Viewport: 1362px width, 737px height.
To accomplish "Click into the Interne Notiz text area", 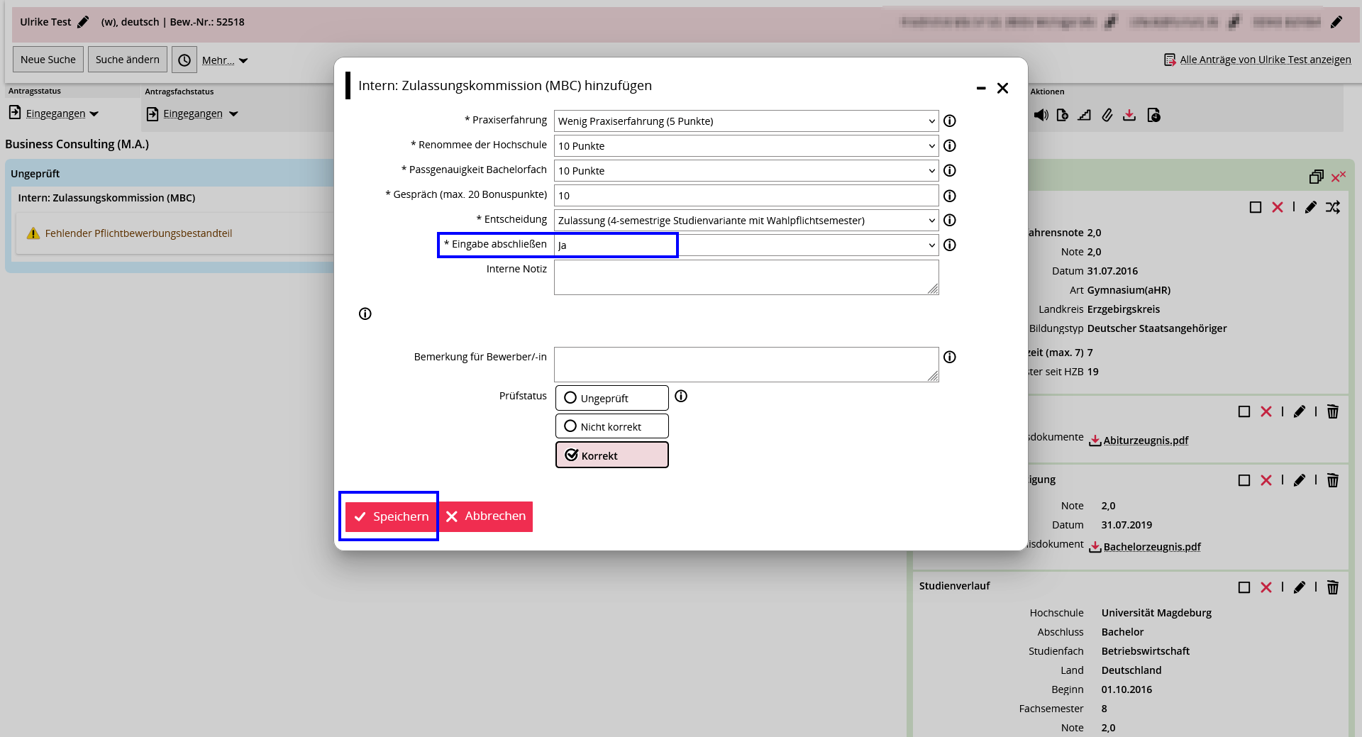I will pyautogui.click(x=746, y=277).
